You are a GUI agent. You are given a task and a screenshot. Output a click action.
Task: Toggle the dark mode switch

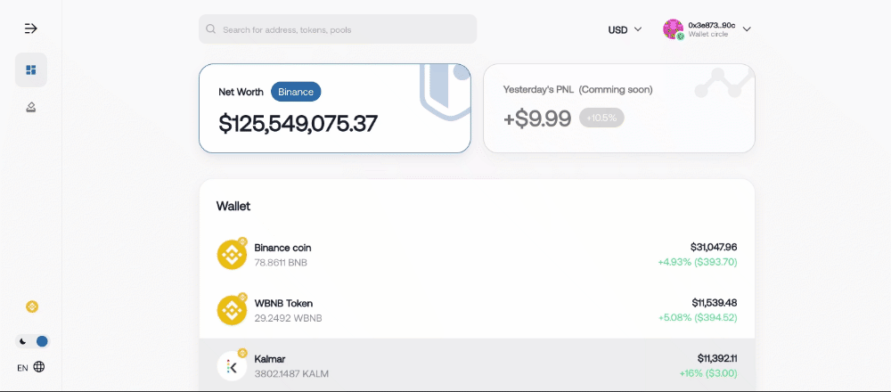[32, 341]
